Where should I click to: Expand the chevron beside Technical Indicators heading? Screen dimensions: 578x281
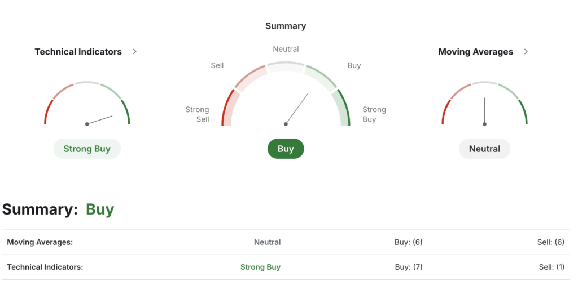(x=134, y=52)
